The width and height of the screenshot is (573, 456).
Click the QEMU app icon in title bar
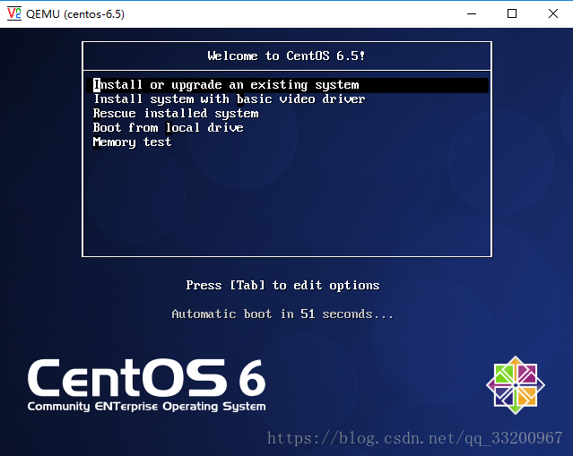click(13, 13)
